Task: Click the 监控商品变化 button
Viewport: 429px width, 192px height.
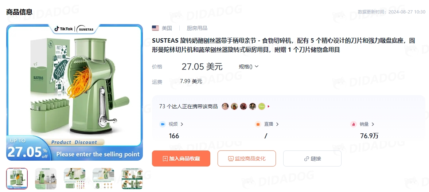Action: click(x=247, y=158)
